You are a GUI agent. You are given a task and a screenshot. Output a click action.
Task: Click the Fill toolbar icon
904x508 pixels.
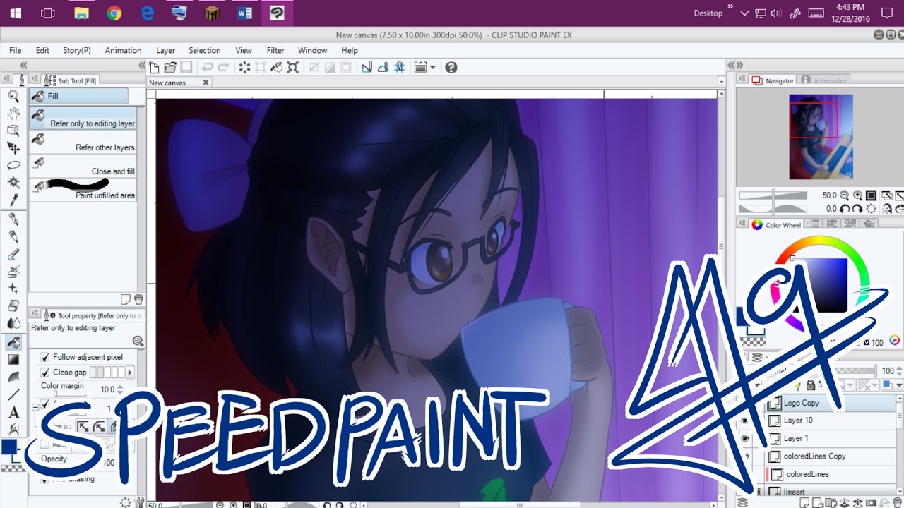[277, 67]
